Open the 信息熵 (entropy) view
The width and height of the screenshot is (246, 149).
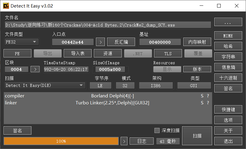[228, 67]
